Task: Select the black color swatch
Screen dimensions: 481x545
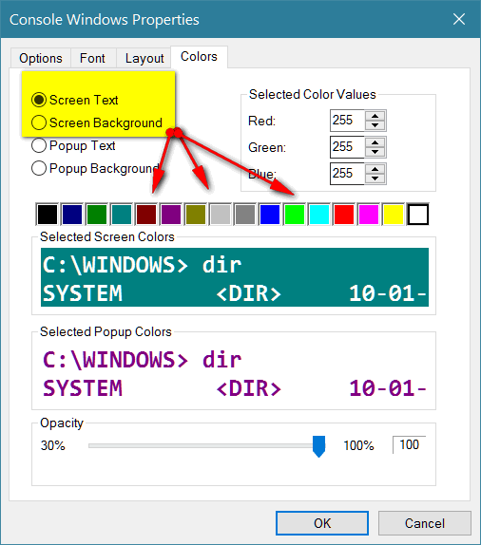Action: (48, 215)
